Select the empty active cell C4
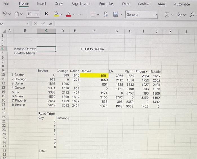Viewport: 197px width, 159px height. [46, 49]
